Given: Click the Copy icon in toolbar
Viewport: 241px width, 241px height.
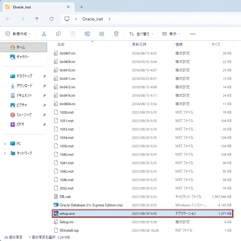Looking at the screenshot, I should pyautogui.click(x=58, y=34).
